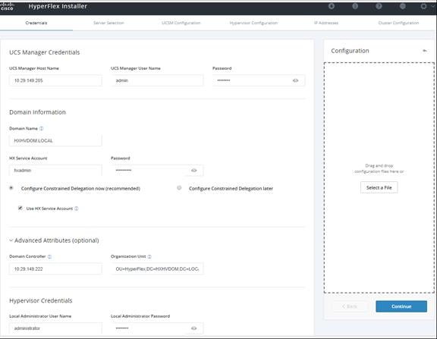Expand the dropdown arrow beside settings gear

pyautogui.click(x=434, y=6)
